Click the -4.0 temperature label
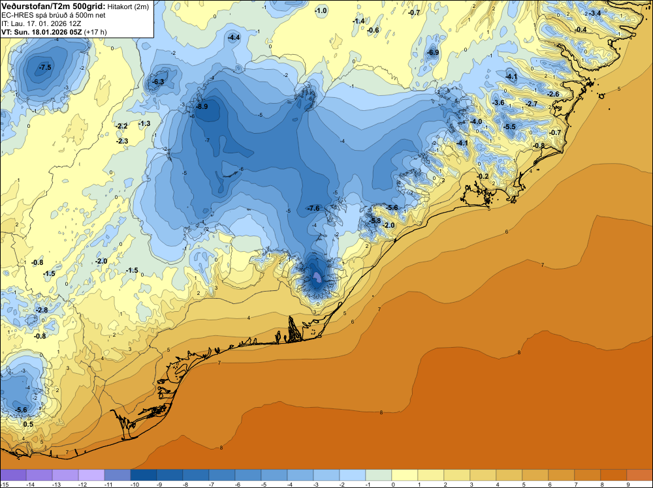This screenshot has width=653, height=488. [475, 121]
